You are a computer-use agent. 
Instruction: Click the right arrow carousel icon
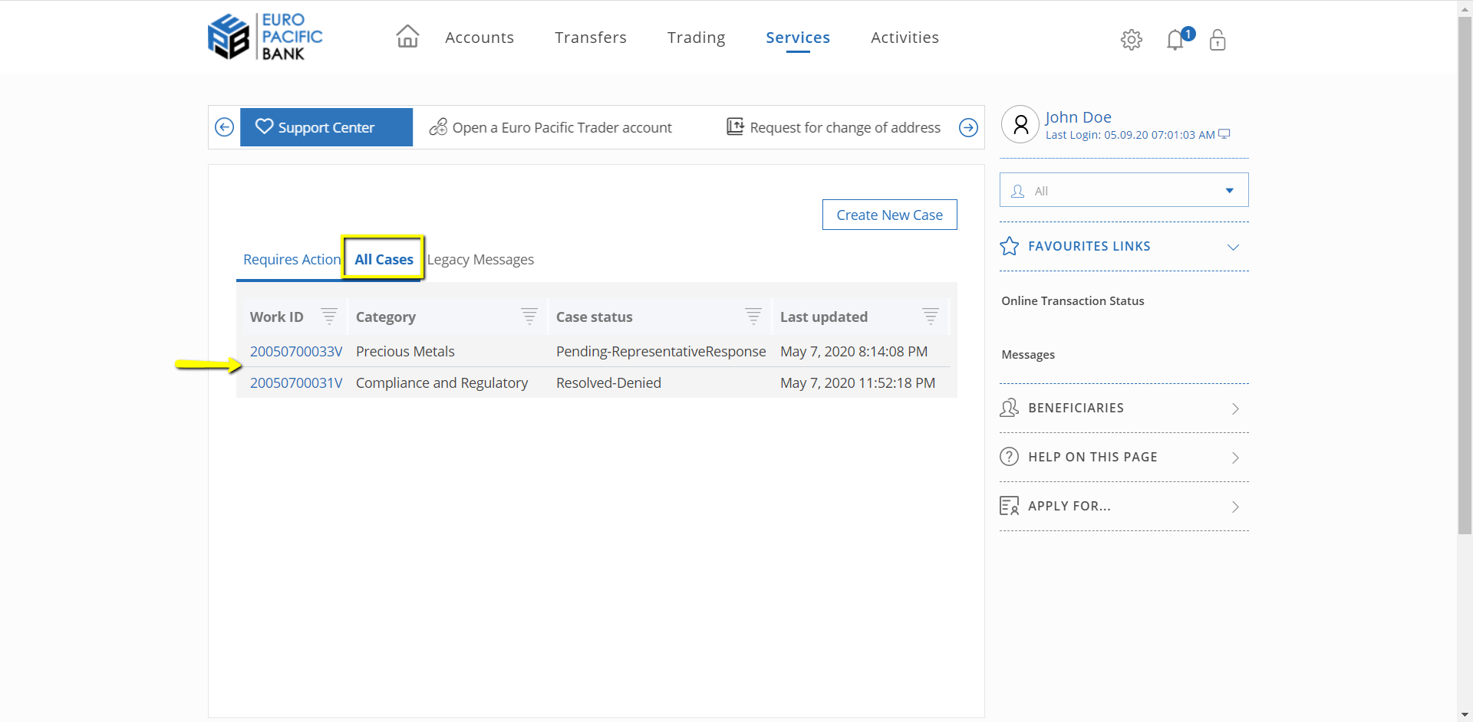[968, 127]
